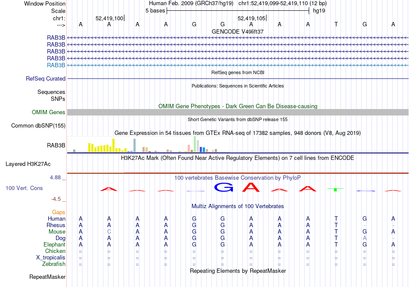Click the RAB3B label beside GTEx chart
The width and height of the screenshot is (409, 287).
[56, 146]
